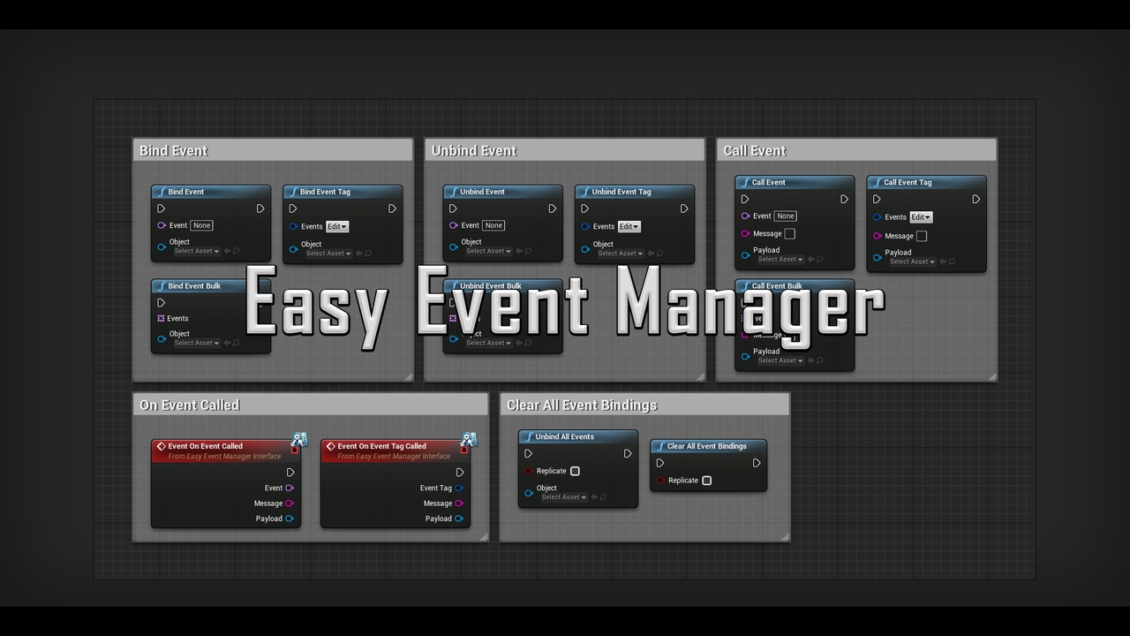1130x636 pixels.
Task: Click None event field on Call Event node
Action: point(786,216)
